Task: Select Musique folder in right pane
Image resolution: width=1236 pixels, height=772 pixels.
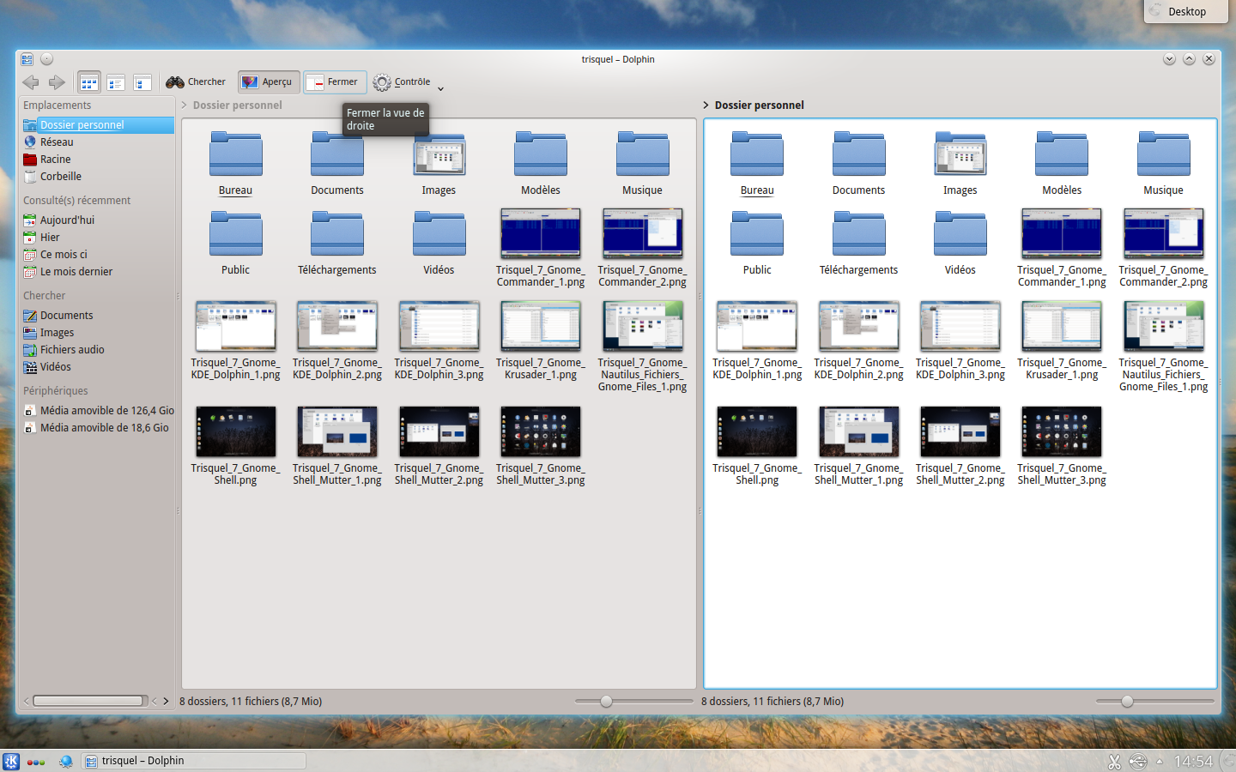Action: (x=1163, y=164)
